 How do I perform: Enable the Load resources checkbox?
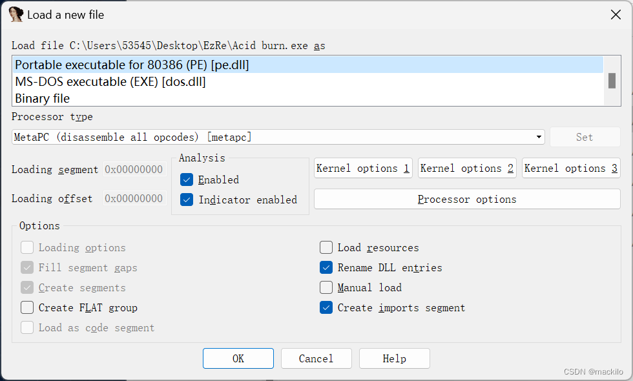click(x=326, y=247)
